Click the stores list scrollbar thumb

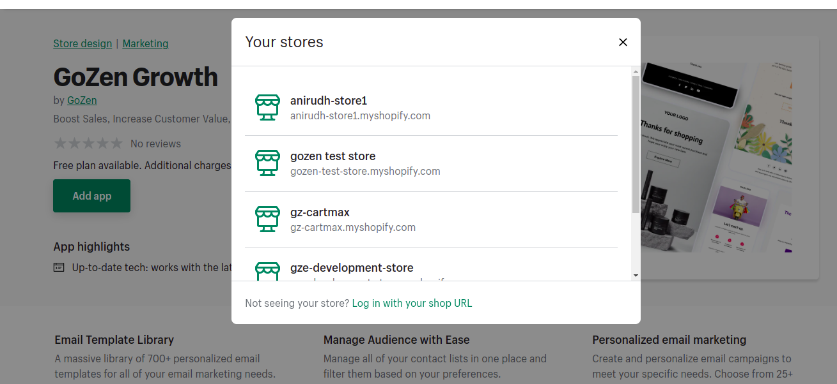tap(636, 144)
